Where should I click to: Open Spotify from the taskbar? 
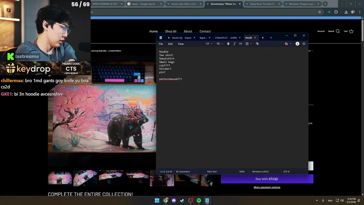click(x=199, y=200)
